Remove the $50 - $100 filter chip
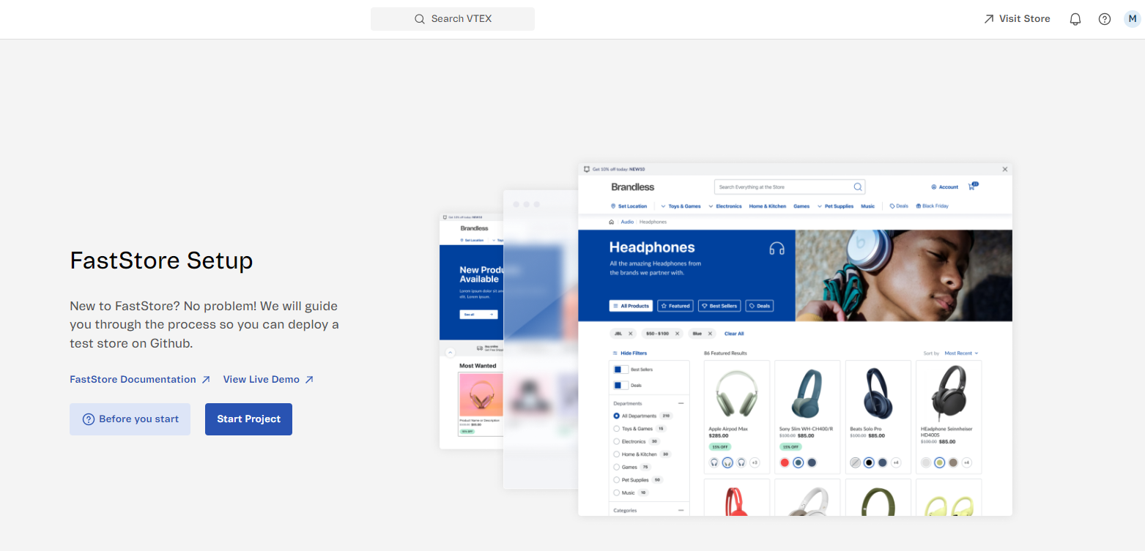1145x551 pixels. coord(677,334)
